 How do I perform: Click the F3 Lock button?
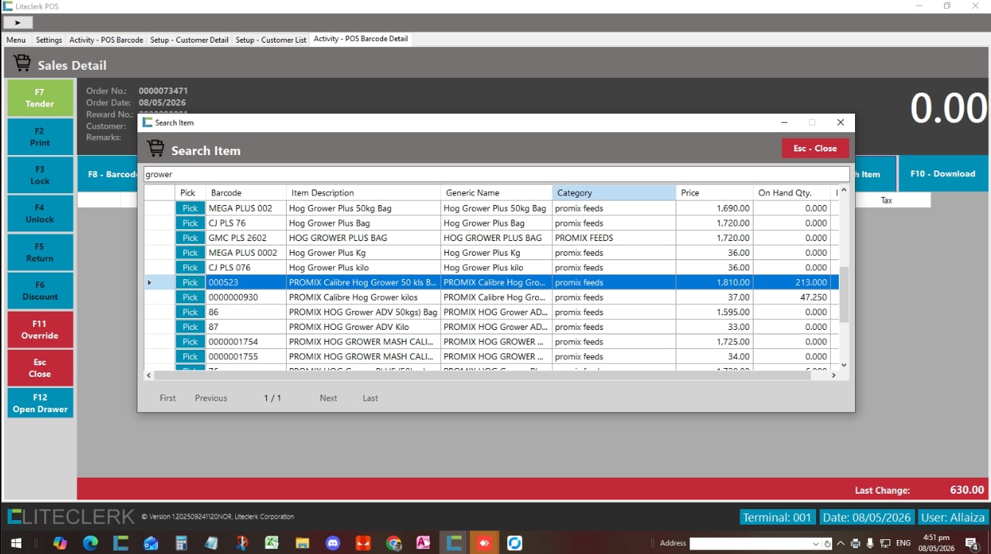(x=40, y=175)
